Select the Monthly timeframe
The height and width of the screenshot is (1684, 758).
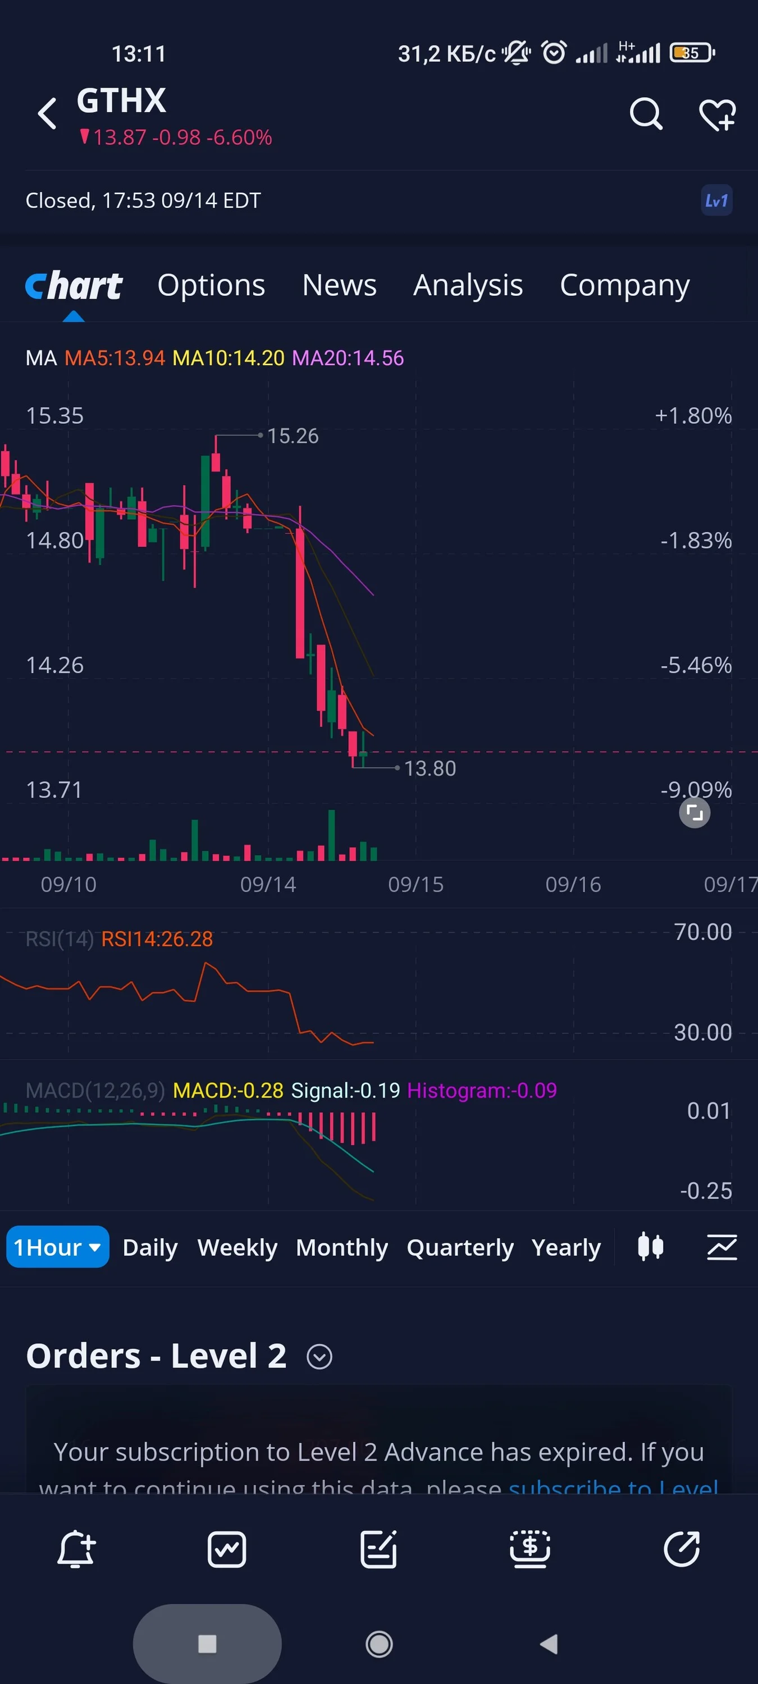pyautogui.click(x=342, y=1247)
